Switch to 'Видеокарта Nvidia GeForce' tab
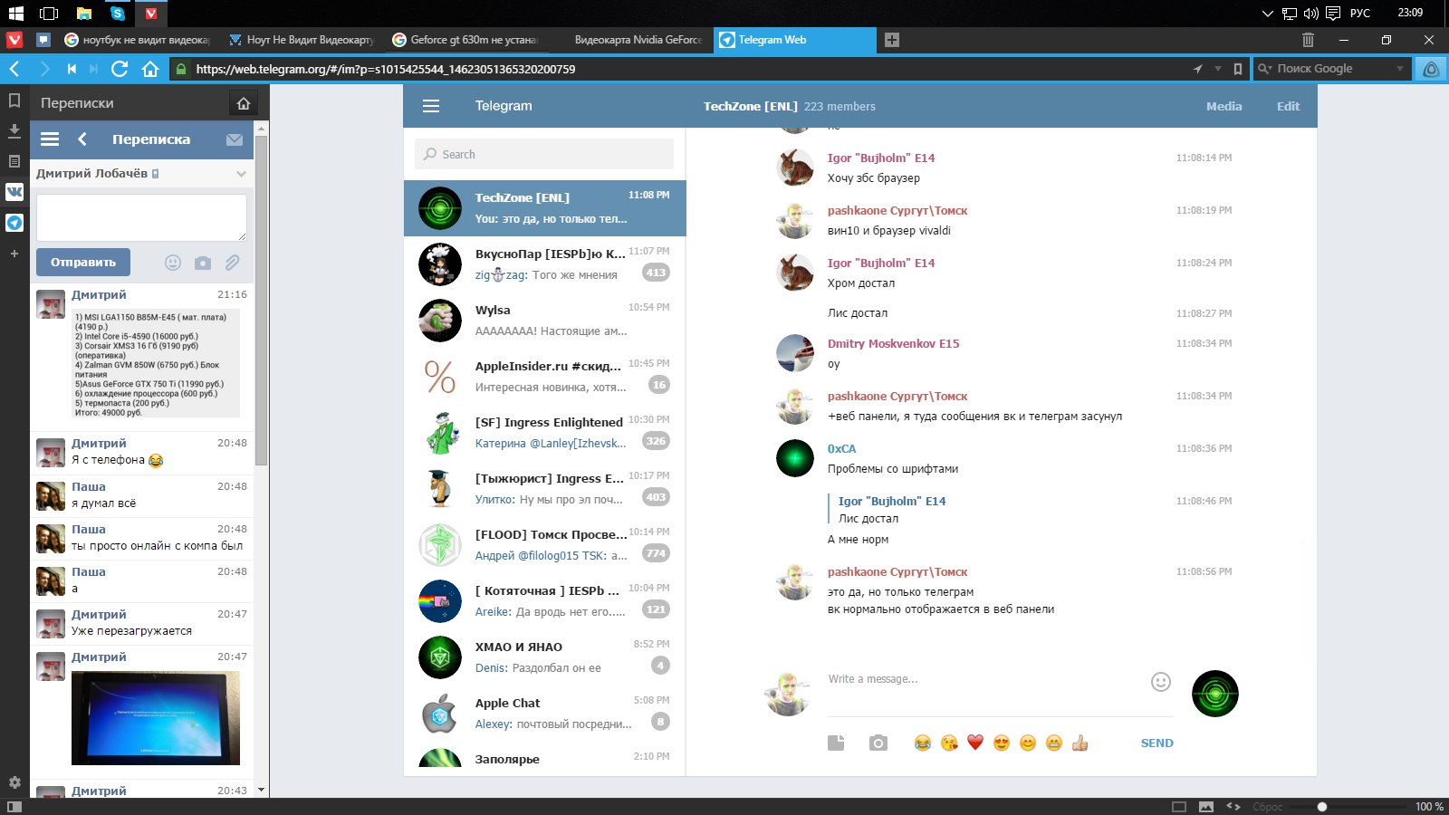The height and width of the screenshot is (815, 1449). pyautogui.click(x=630, y=40)
